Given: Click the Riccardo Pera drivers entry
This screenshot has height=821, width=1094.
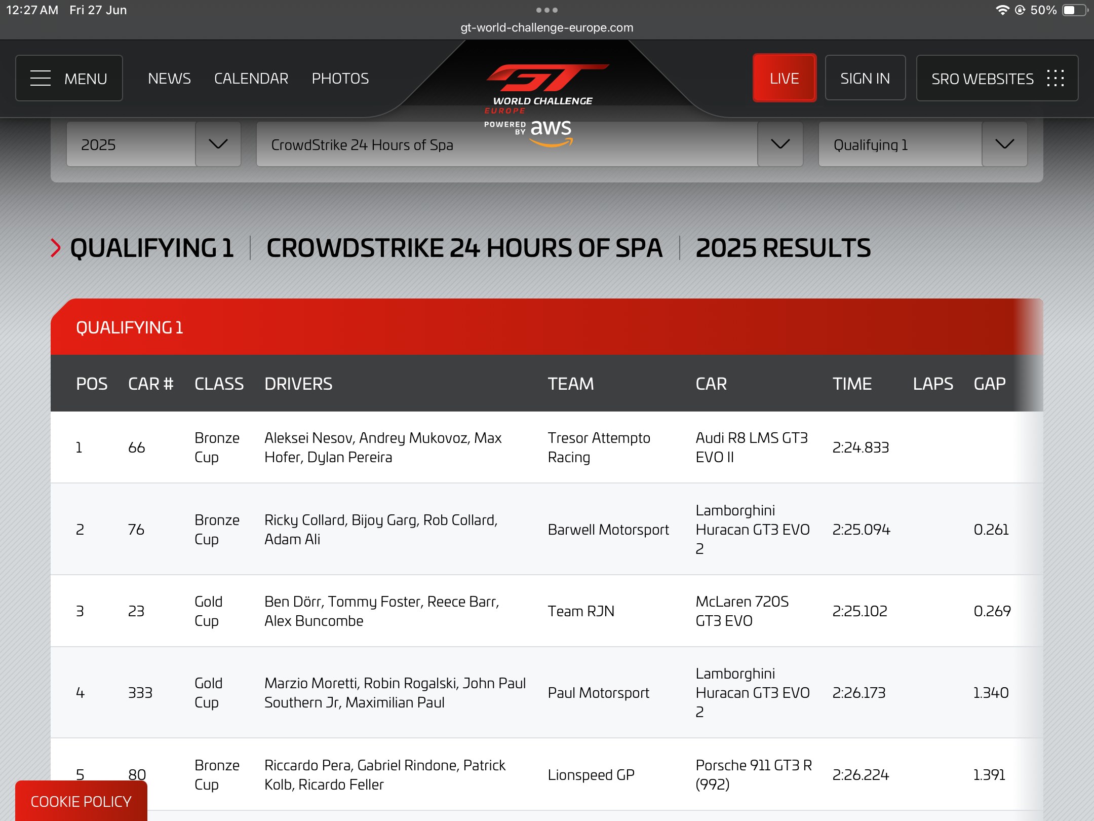Looking at the screenshot, I should point(385,775).
